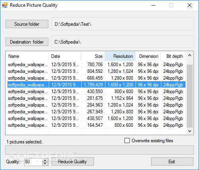Minimize the Reduce Picture Quality window
This screenshot has height=170, width=199.
153,5
